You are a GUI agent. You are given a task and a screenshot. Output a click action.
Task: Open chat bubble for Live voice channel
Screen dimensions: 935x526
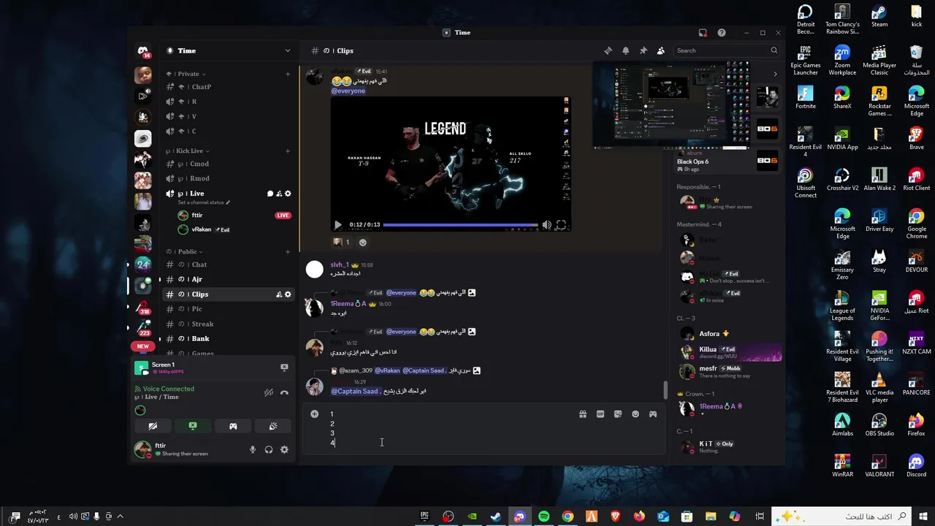pos(270,194)
